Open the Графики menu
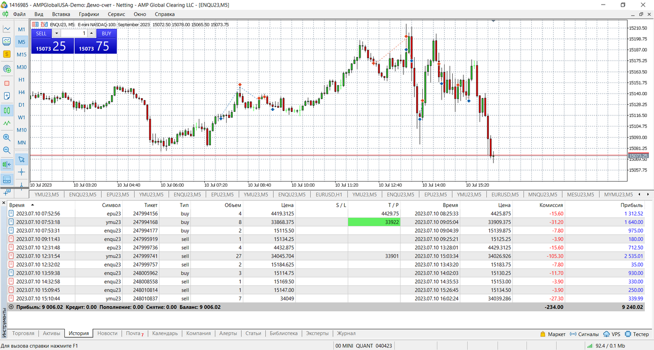This screenshot has width=654, height=350. pos(89,14)
